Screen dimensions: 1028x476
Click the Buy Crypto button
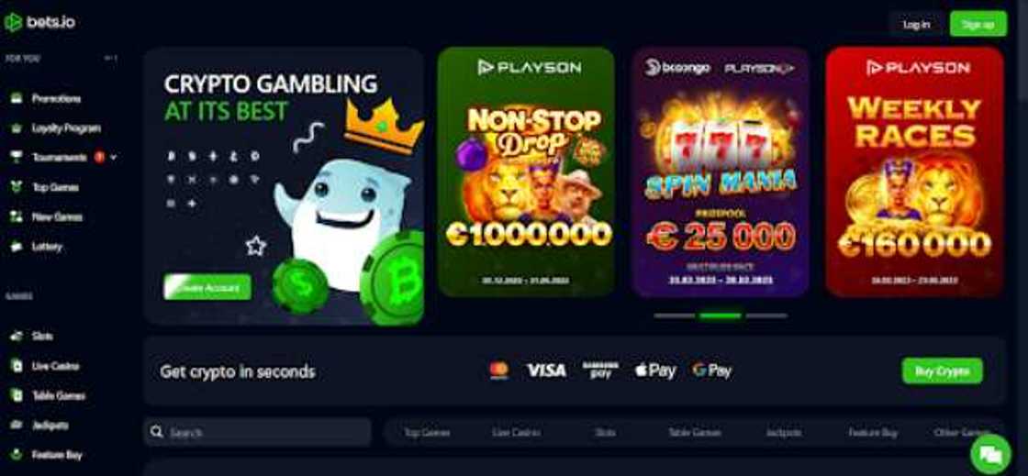pyautogui.click(x=942, y=371)
